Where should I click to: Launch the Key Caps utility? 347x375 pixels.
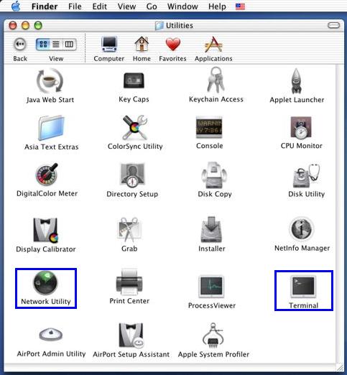134,80
